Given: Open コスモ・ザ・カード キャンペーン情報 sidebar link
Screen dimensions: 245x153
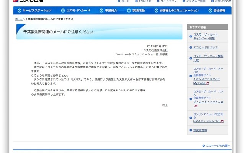Looking at the screenshot, I should click(206, 36).
